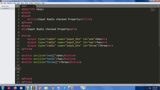Open the Windows Start menu
The width and height of the screenshot is (160, 90).
click(x=2, y=88)
